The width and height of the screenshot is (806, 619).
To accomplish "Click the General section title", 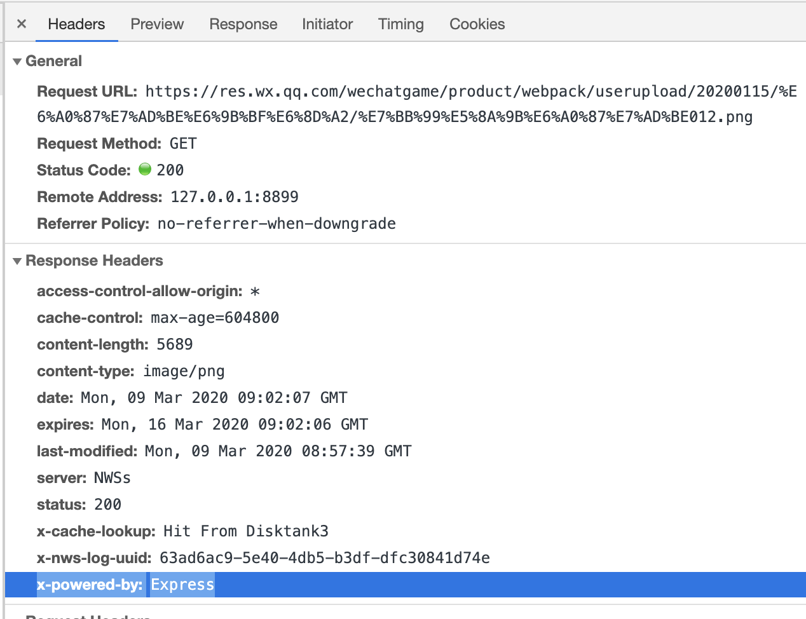I will click(x=53, y=61).
